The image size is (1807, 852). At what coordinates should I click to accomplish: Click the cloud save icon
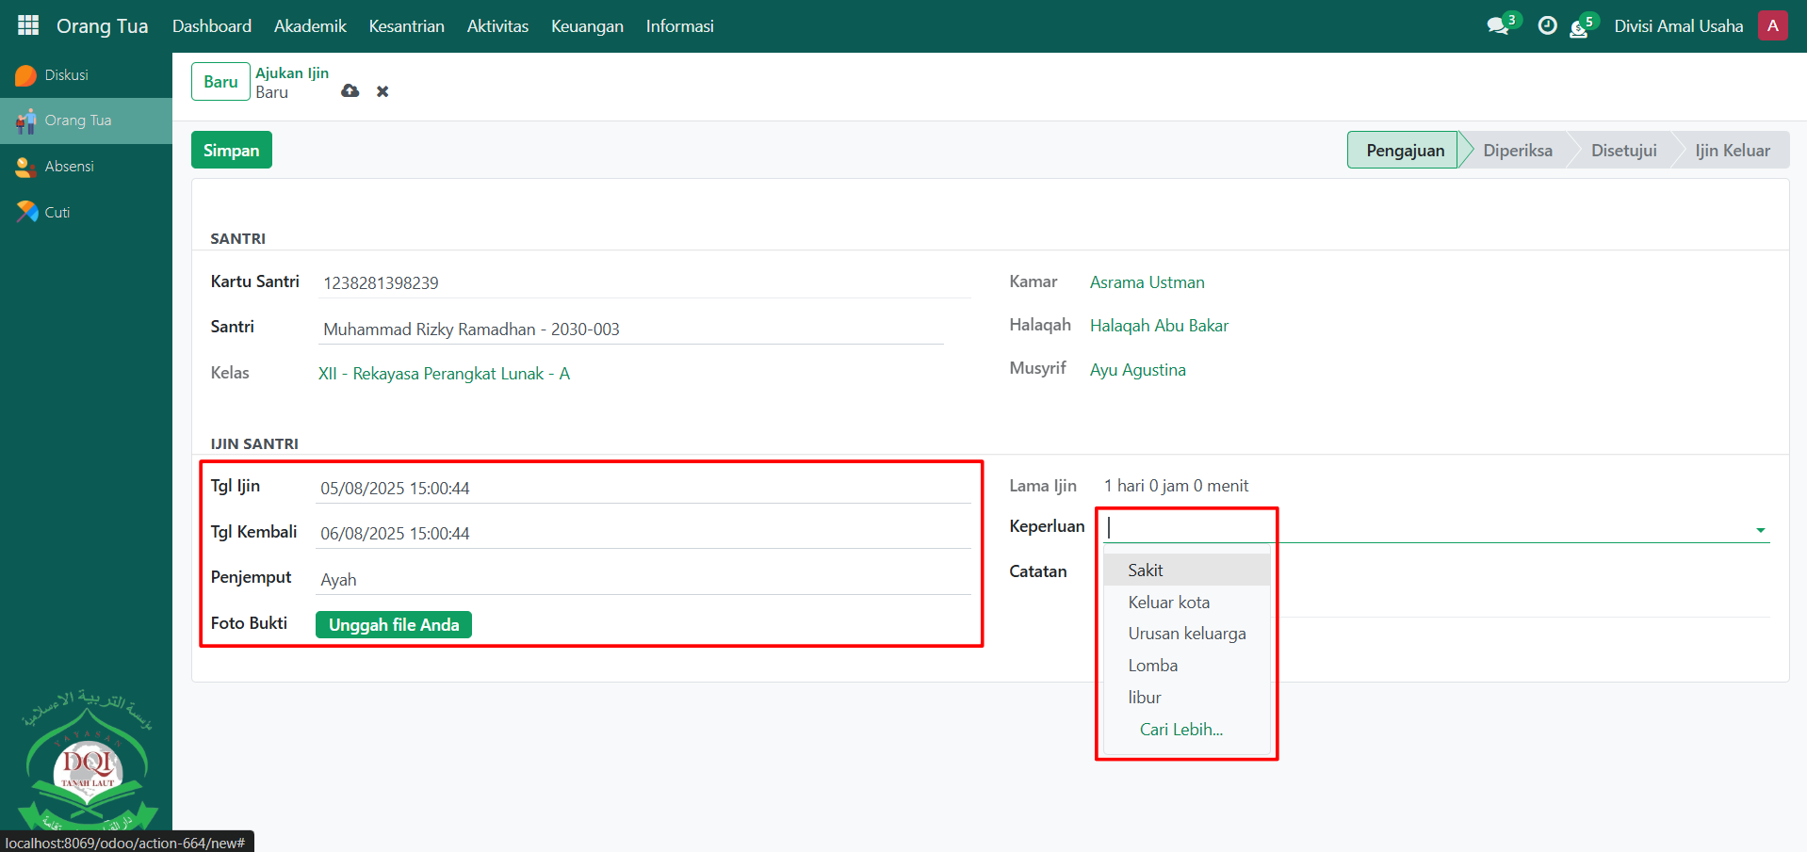[350, 91]
